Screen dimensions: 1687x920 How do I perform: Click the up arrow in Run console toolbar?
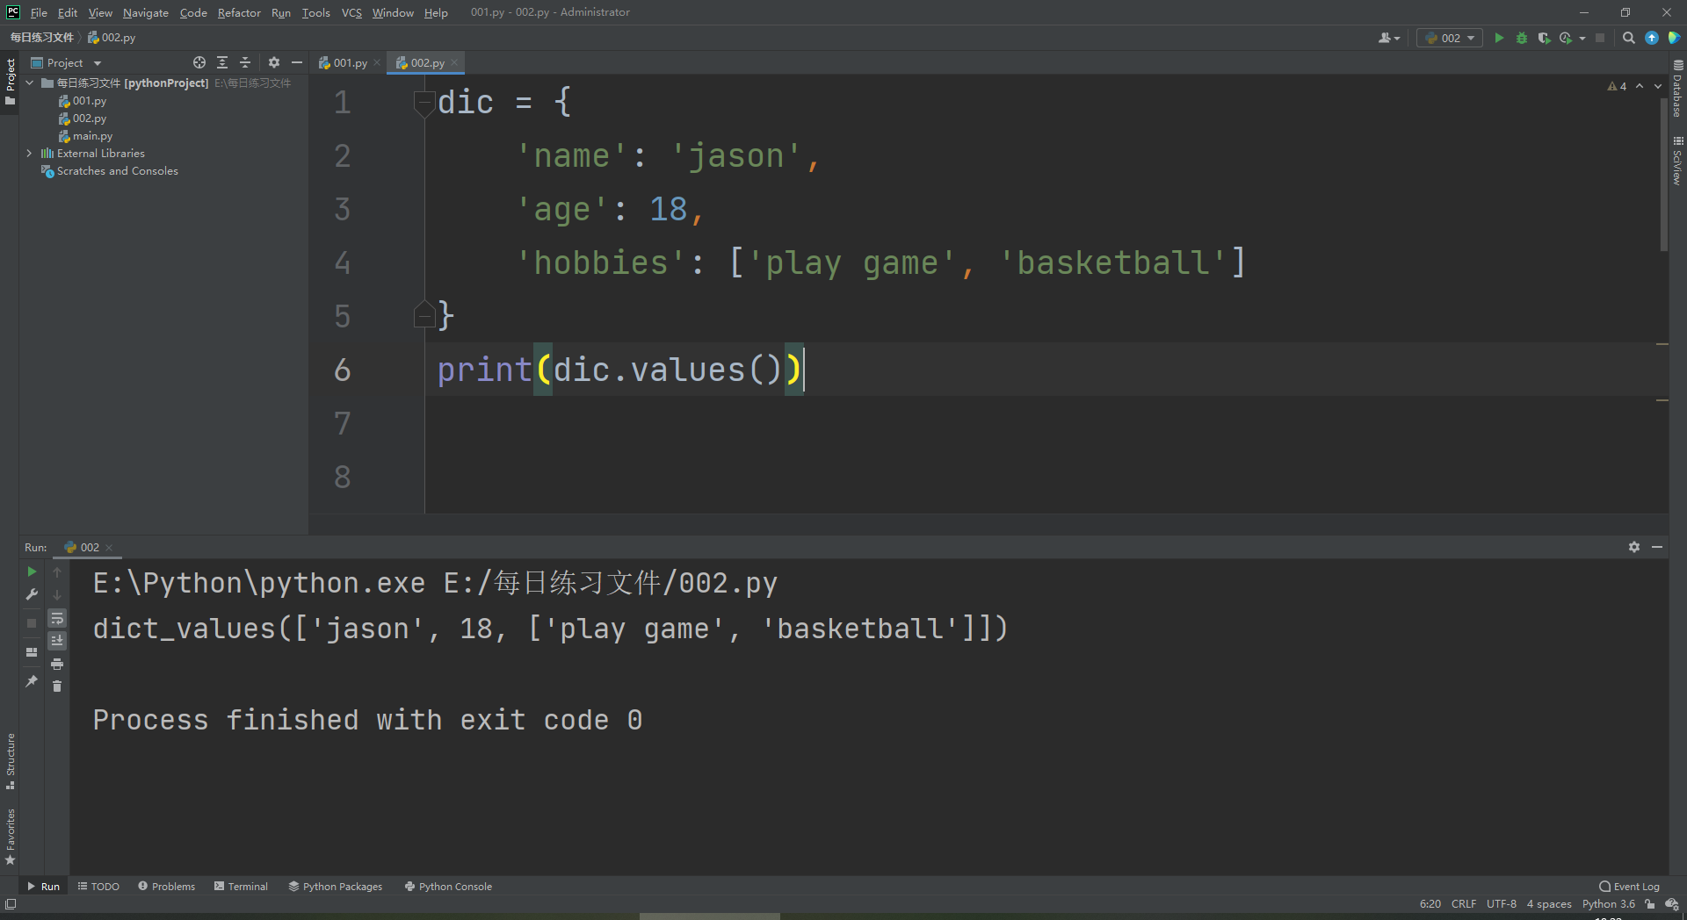[x=57, y=571]
